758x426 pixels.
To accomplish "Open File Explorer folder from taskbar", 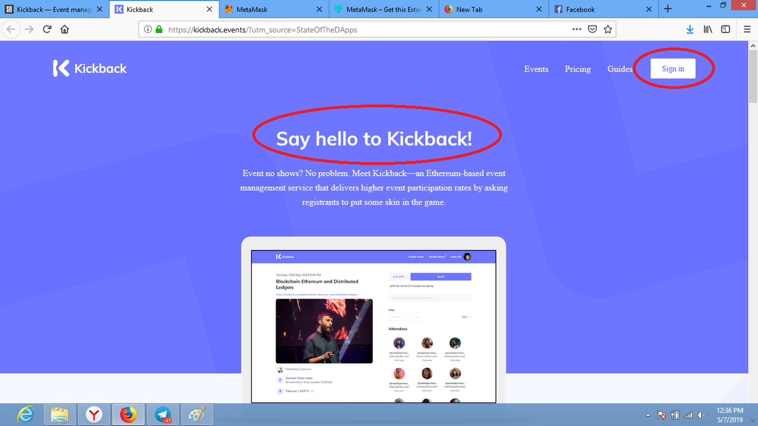I will pyautogui.click(x=59, y=415).
